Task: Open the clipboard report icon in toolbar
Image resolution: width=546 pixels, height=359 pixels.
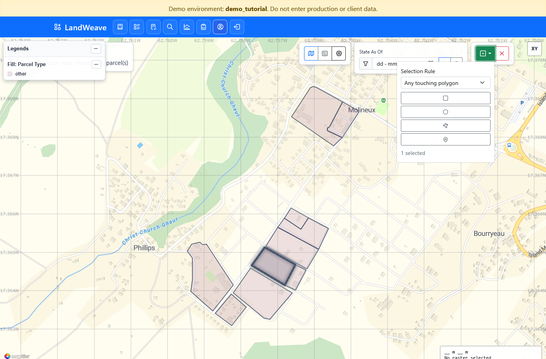Action: tap(203, 27)
